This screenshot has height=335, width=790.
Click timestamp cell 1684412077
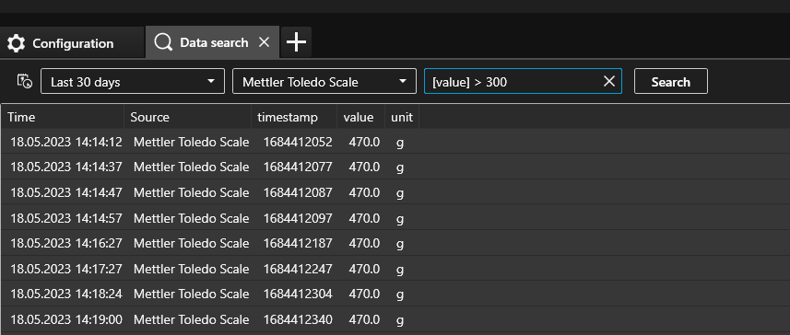[x=298, y=167]
